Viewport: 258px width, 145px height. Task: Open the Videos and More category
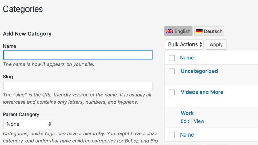pos(202,92)
